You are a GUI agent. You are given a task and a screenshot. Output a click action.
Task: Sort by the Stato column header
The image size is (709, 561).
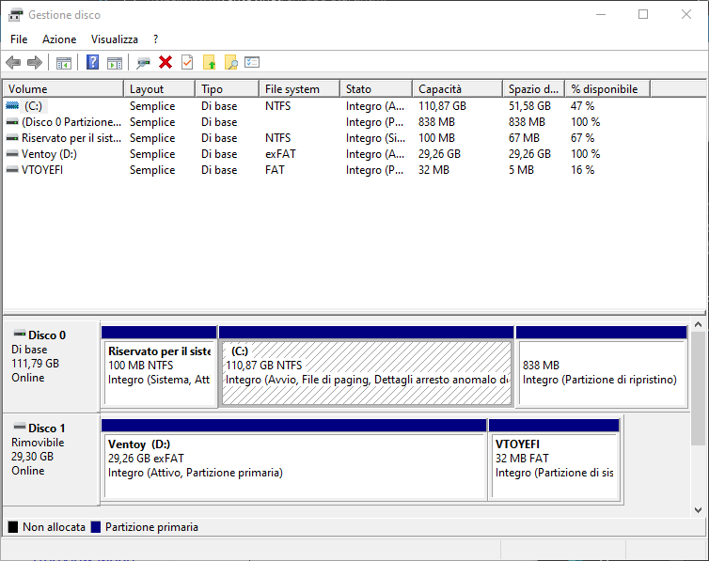376,89
